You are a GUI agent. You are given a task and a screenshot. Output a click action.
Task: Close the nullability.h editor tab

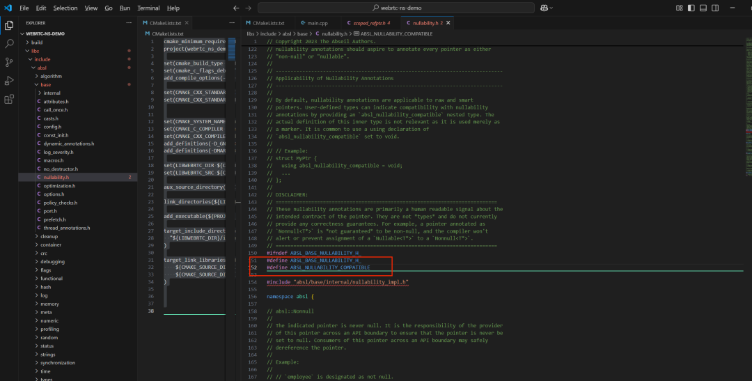click(x=449, y=23)
